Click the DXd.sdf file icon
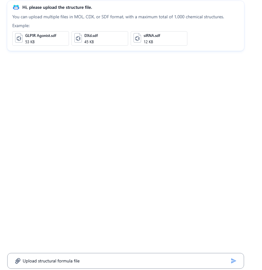The width and height of the screenshot is (262, 270). click(x=78, y=38)
